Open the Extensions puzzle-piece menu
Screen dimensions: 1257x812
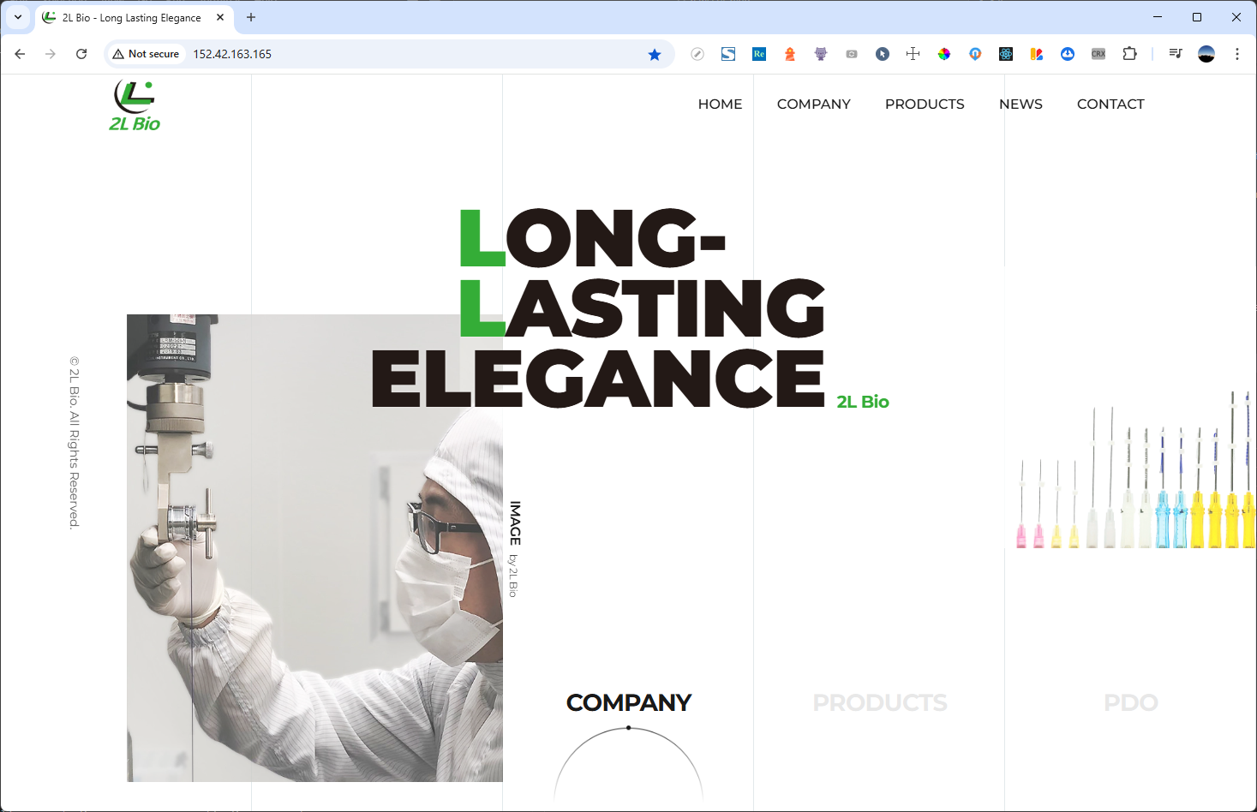(1129, 54)
